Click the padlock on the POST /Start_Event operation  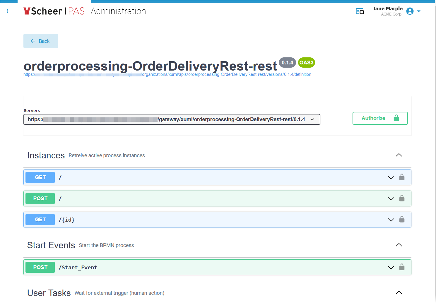pos(402,267)
